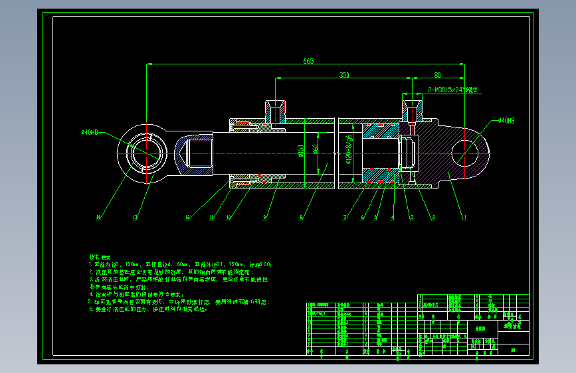The image size is (576, 373).
Task: Select note line 1 about 120mm bore
Action: [x=180, y=265]
